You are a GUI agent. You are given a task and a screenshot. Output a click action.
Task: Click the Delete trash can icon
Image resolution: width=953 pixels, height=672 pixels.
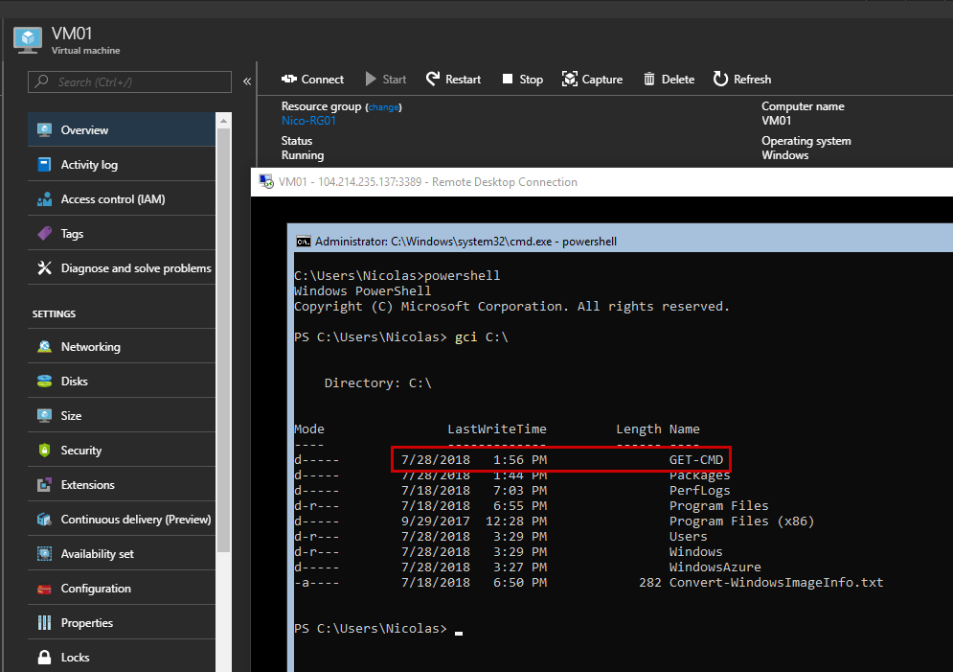[x=649, y=79]
